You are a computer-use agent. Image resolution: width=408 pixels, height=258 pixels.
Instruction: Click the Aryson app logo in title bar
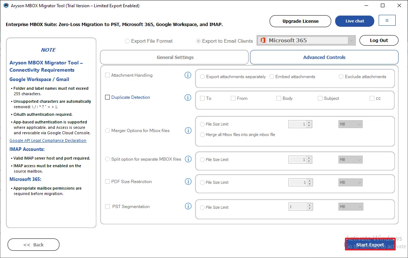click(6, 5)
